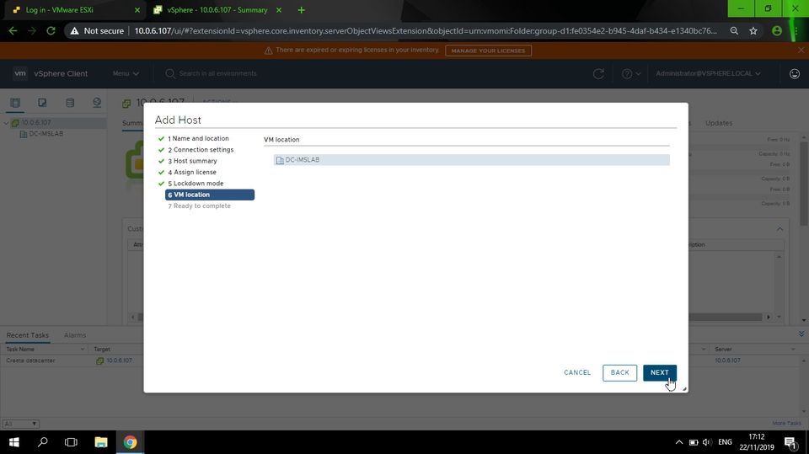Open the Recent Tasks tab

(x=27, y=335)
